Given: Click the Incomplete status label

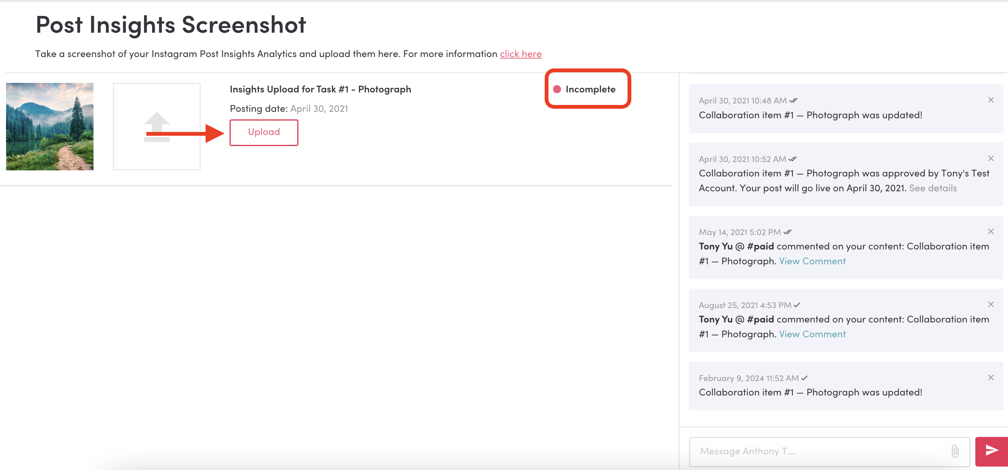Looking at the screenshot, I should pos(590,89).
